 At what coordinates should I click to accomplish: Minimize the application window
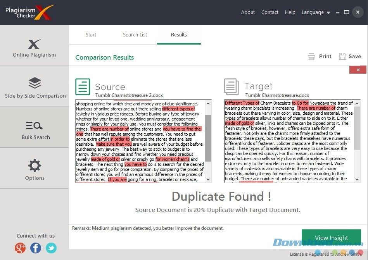(x=338, y=13)
